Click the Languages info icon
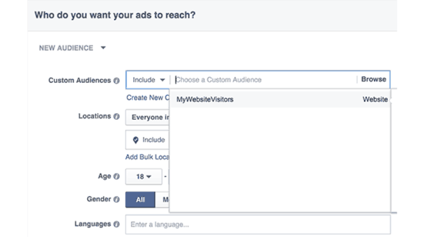Viewport: 421px width, 237px height. pos(117,225)
